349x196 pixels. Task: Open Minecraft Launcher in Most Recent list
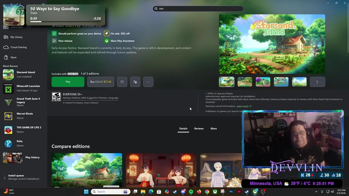point(24,88)
